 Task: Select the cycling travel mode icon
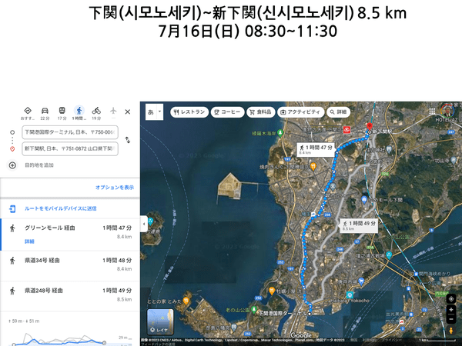tap(96, 111)
